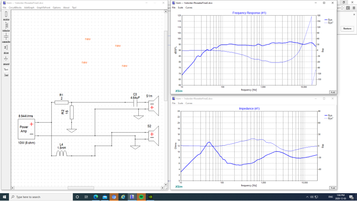Click the browser bookmark star icon
The height and width of the screenshot is (201, 357).
pyautogui.click(x=342, y=8)
